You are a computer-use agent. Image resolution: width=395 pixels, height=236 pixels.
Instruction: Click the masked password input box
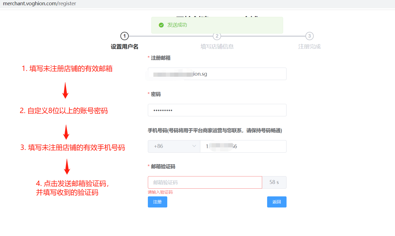pos(217,110)
